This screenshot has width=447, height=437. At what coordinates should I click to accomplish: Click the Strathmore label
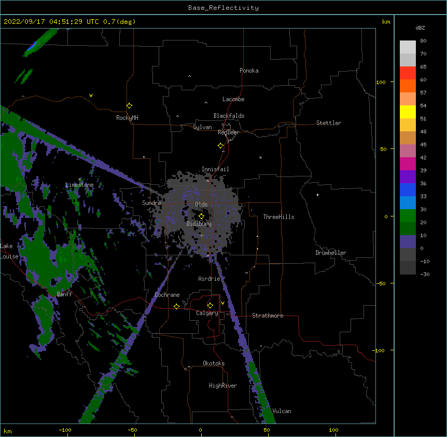pyautogui.click(x=268, y=316)
